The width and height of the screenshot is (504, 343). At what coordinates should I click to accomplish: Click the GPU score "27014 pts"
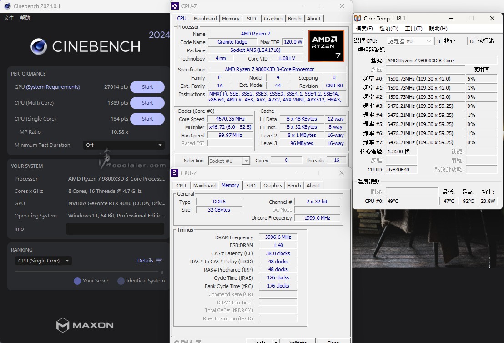[116, 87]
